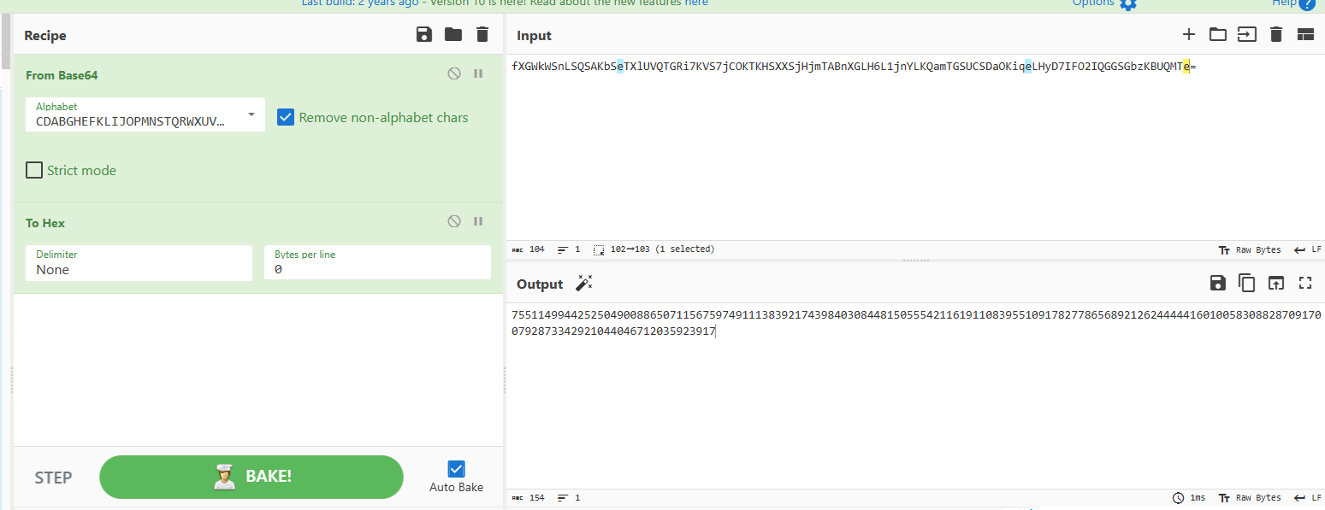Click the Magic wand in Output
This screenshot has height=510, width=1325.
click(x=584, y=284)
